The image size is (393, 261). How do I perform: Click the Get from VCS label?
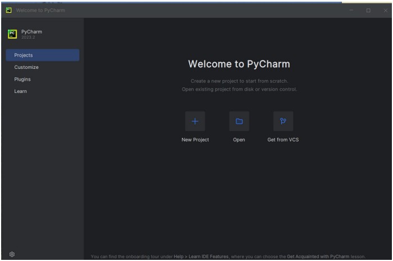point(283,140)
